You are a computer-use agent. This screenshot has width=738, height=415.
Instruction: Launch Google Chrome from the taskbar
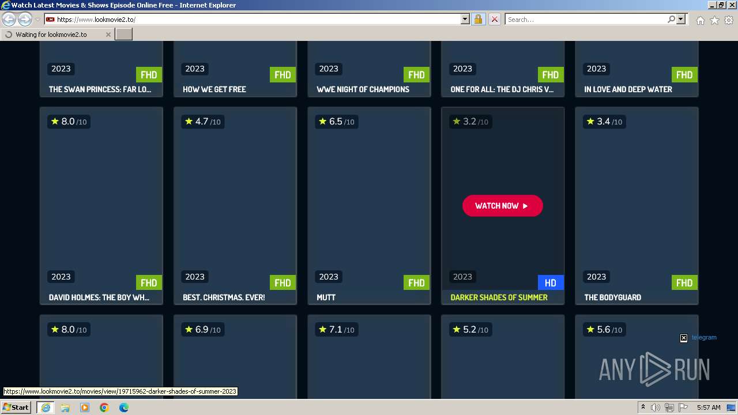(x=104, y=408)
